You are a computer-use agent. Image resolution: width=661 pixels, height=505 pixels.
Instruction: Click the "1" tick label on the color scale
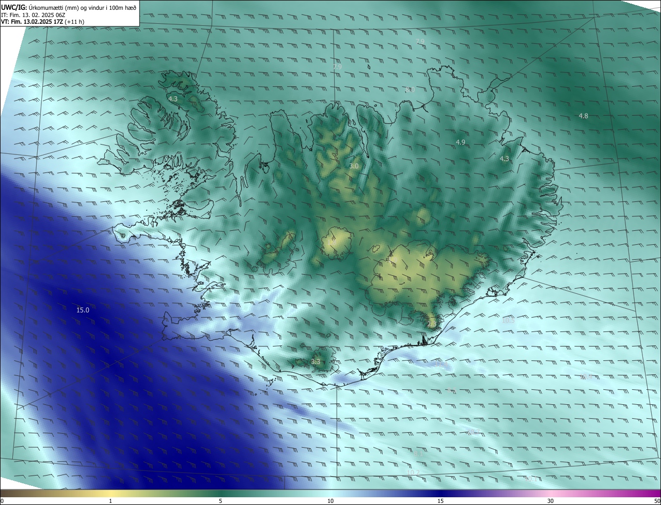coord(111,501)
